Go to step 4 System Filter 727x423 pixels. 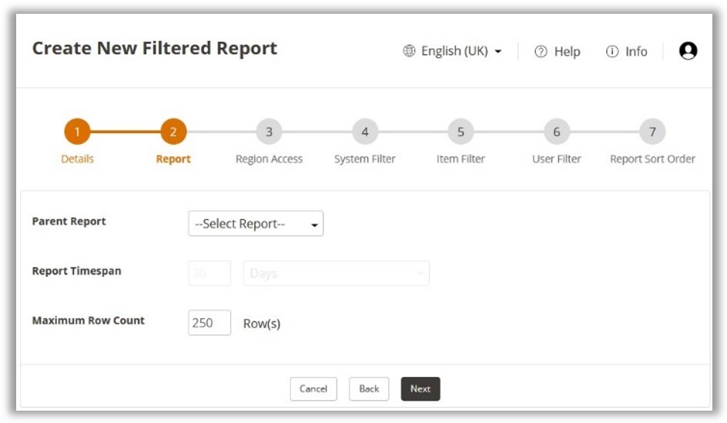pyautogui.click(x=364, y=132)
